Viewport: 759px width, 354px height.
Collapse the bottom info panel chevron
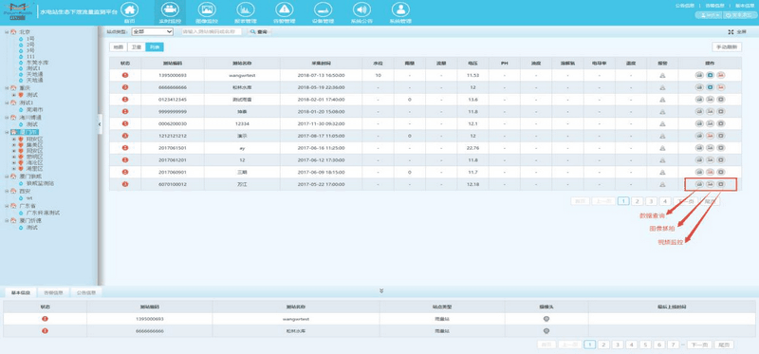click(x=381, y=290)
